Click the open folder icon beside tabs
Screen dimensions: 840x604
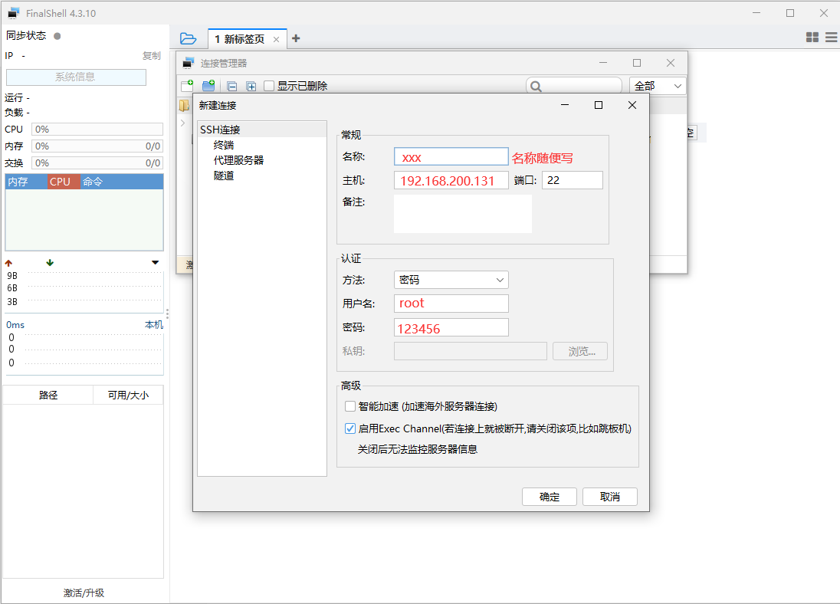188,38
